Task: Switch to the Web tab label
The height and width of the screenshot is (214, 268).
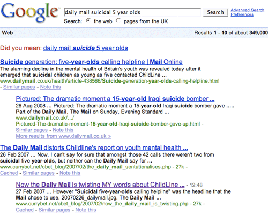Action: [8, 33]
